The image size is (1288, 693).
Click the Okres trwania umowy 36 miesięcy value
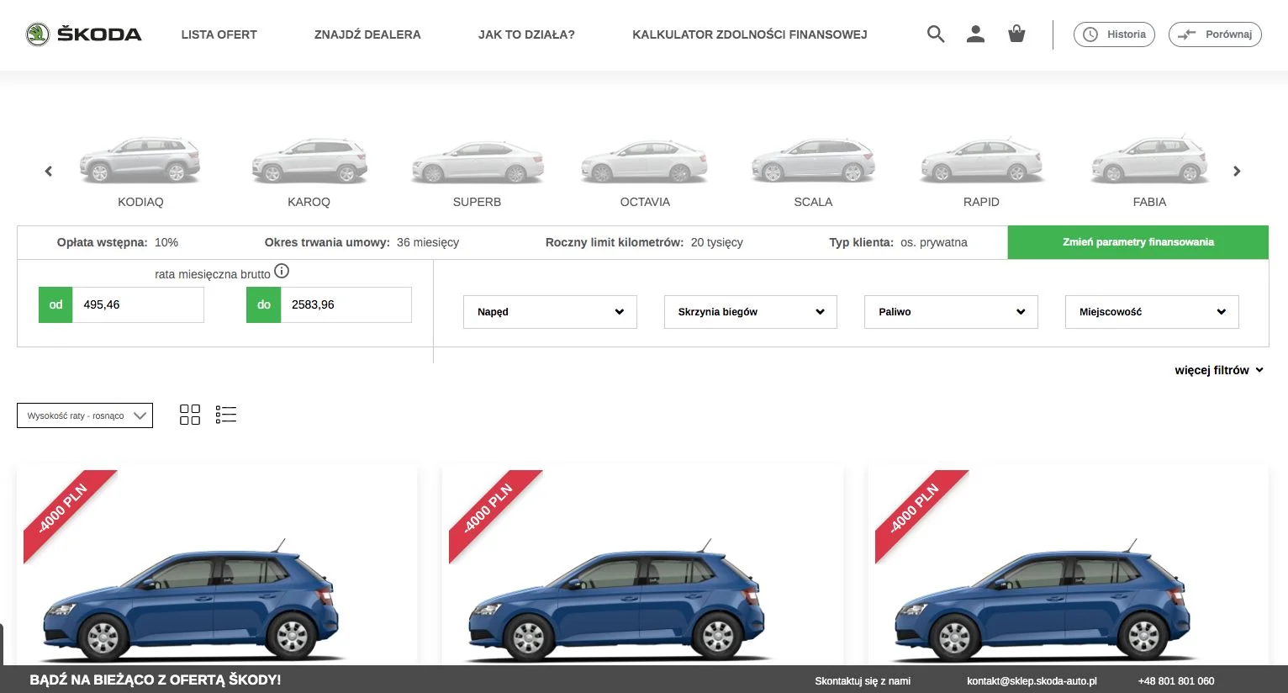click(428, 242)
